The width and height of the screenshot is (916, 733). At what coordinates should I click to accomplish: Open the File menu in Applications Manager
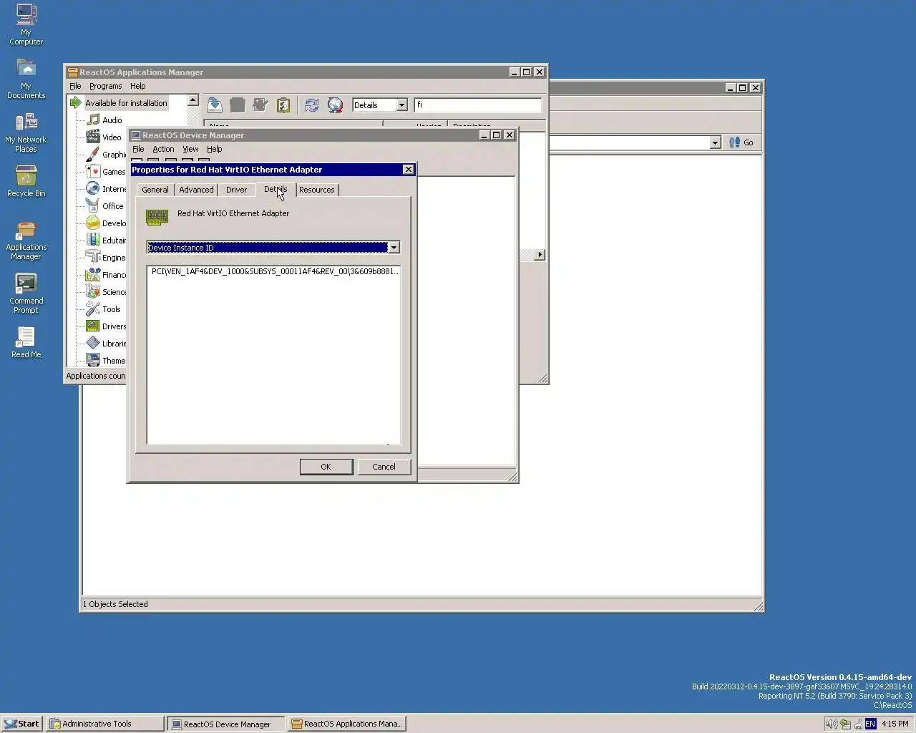tap(75, 86)
